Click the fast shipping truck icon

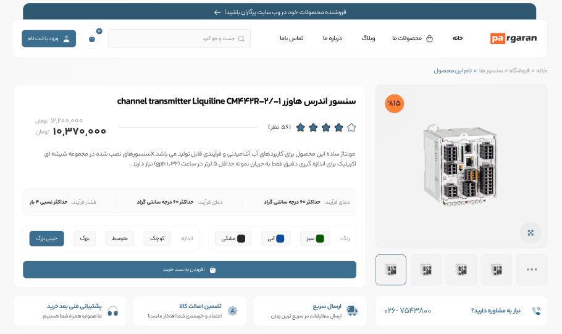click(352, 311)
